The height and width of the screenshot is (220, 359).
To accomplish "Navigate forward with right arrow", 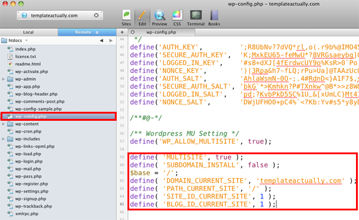I will pos(111,41).
